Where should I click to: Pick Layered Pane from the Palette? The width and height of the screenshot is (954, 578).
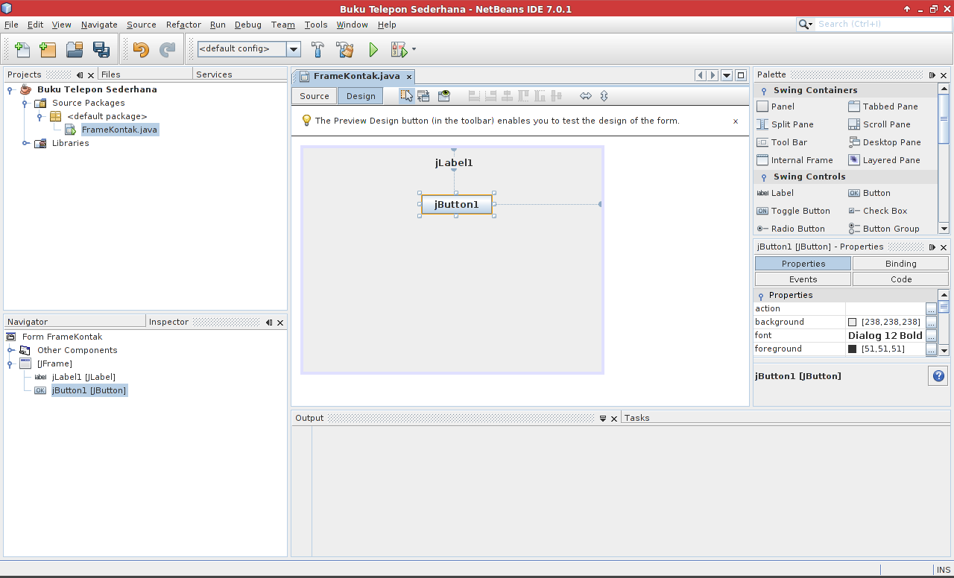pyautogui.click(x=884, y=160)
